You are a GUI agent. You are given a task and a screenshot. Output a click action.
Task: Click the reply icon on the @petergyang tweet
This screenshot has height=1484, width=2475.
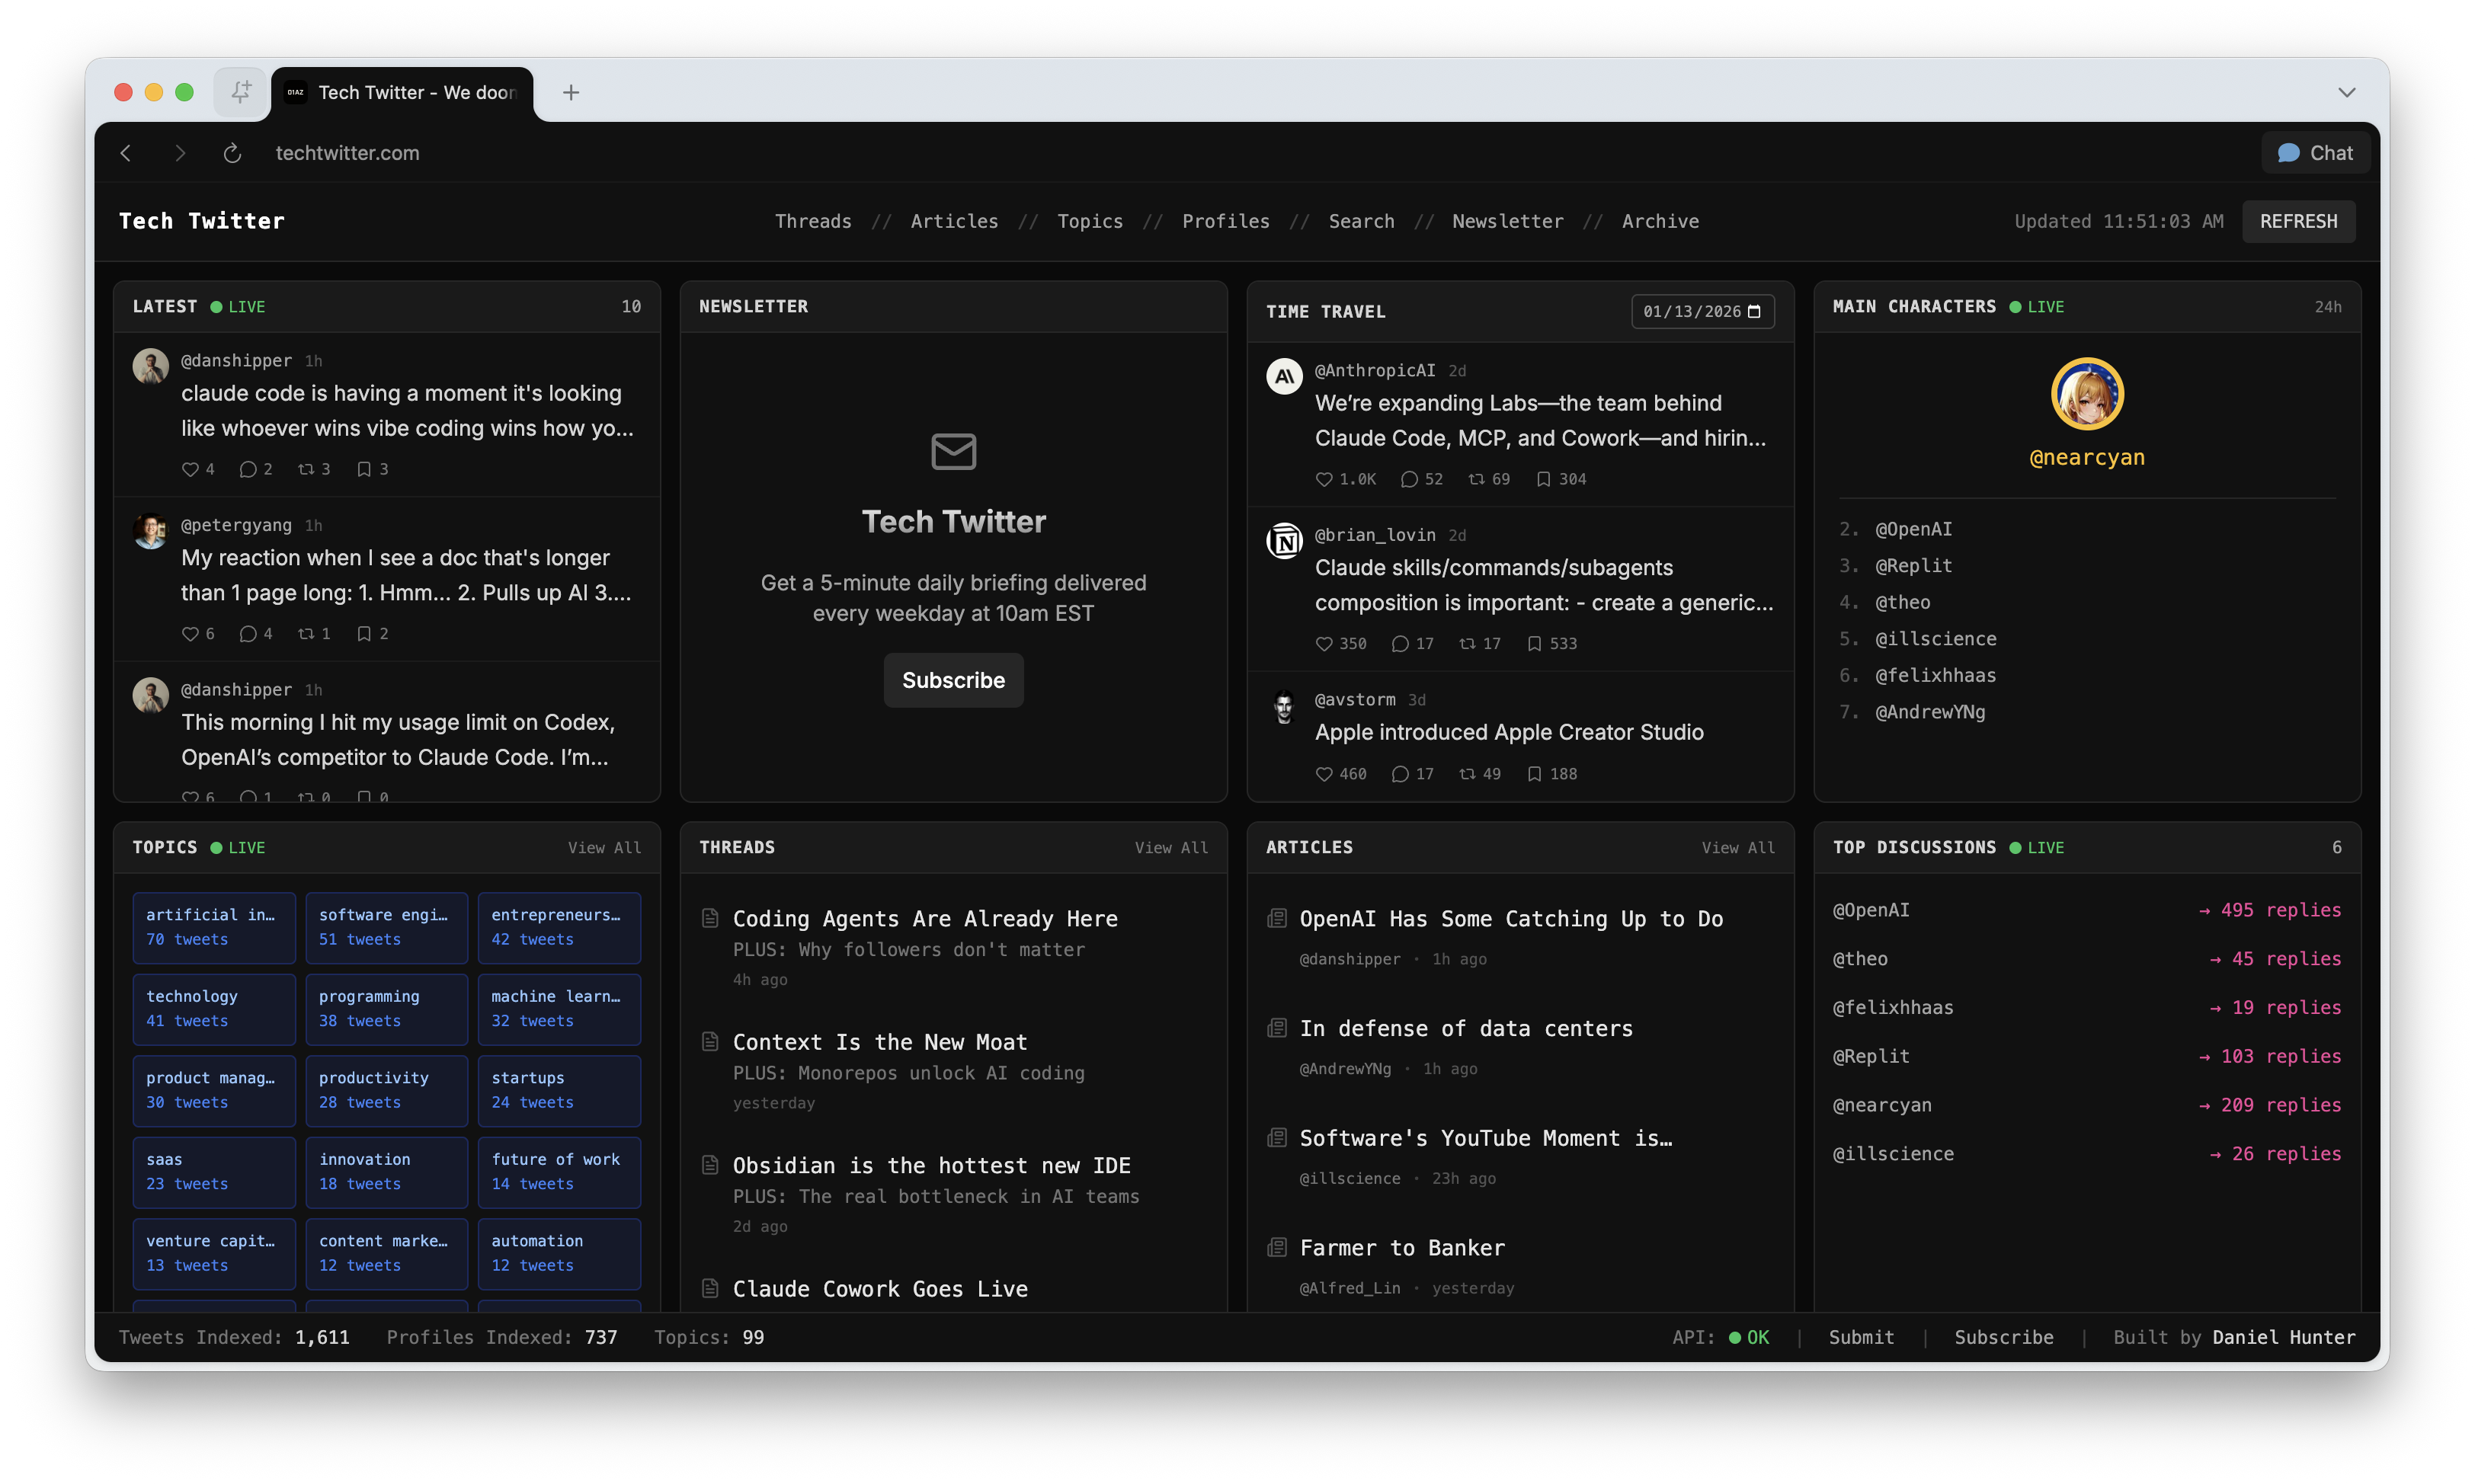pyautogui.click(x=248, y=634)
